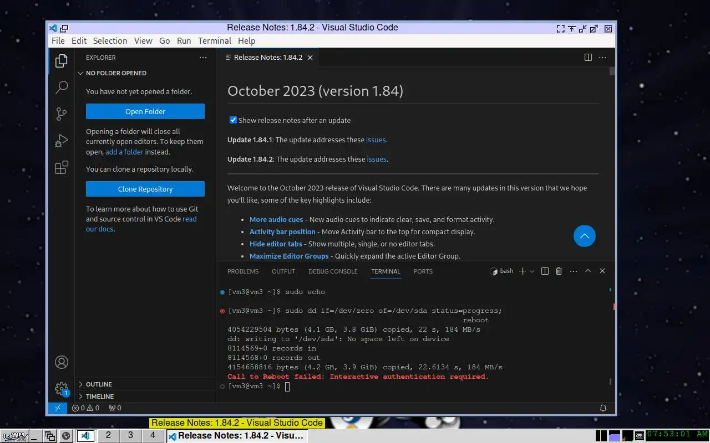Open the Go menu
710x443 pixels.
tap(165, 41)
